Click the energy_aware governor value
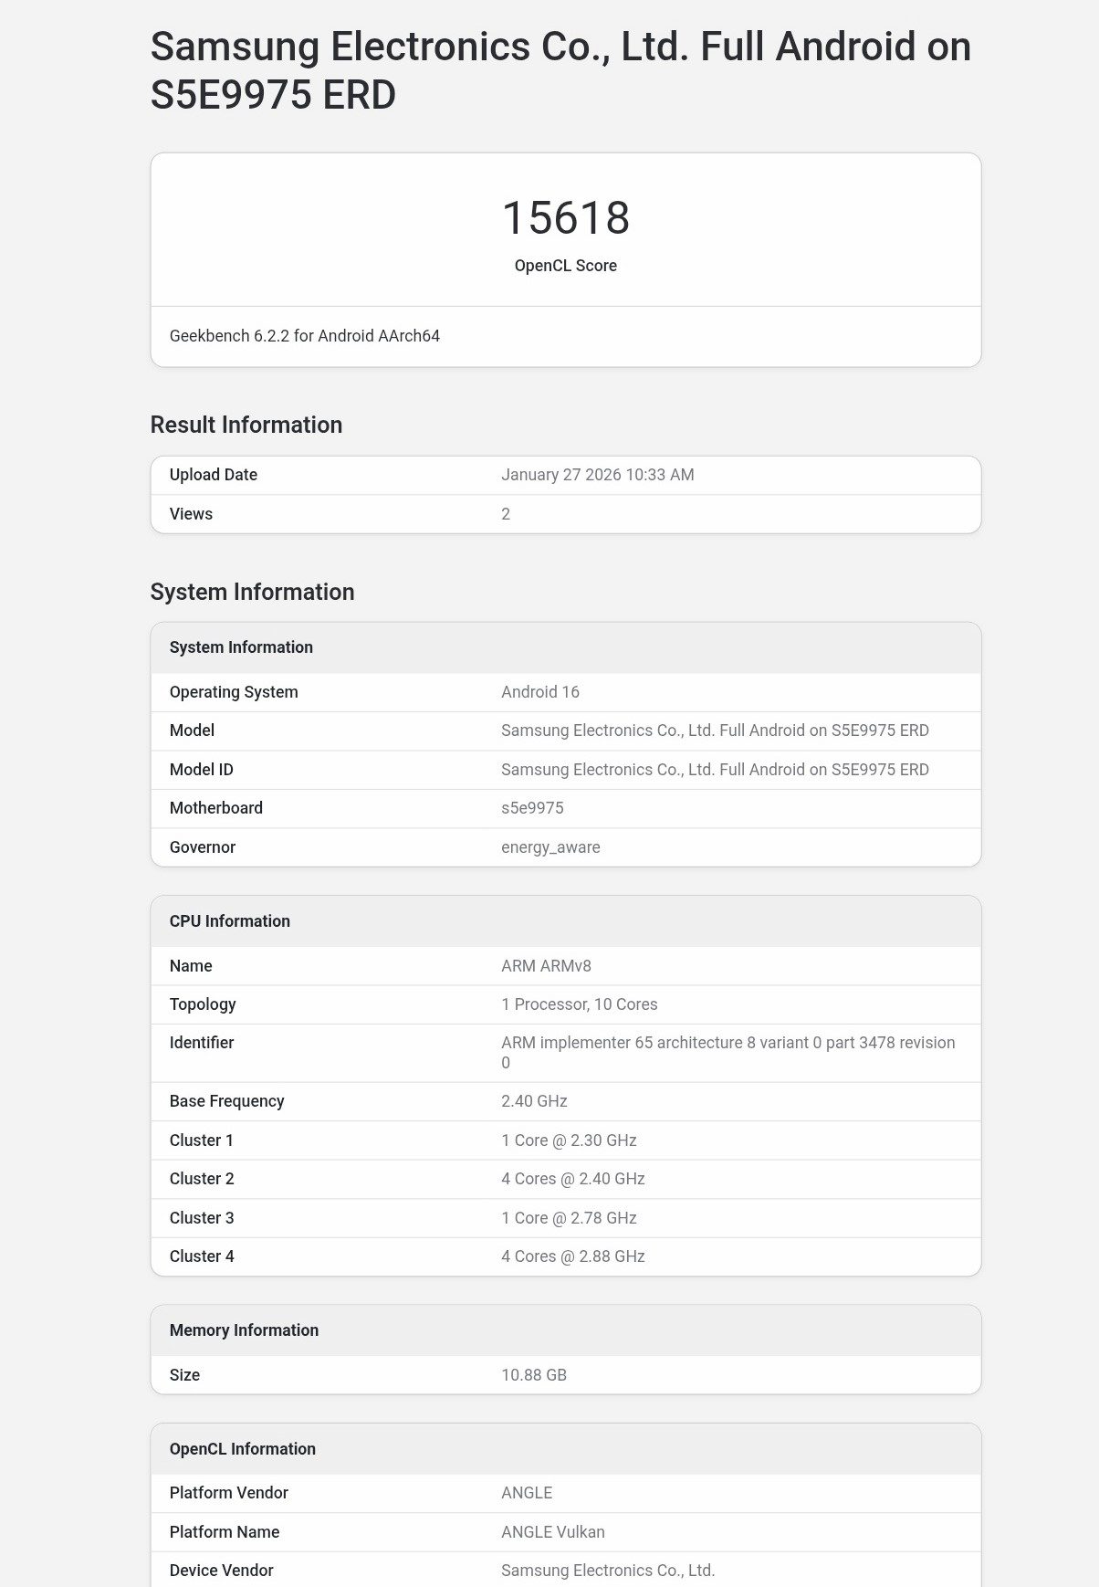 click(x=550, y=847)
